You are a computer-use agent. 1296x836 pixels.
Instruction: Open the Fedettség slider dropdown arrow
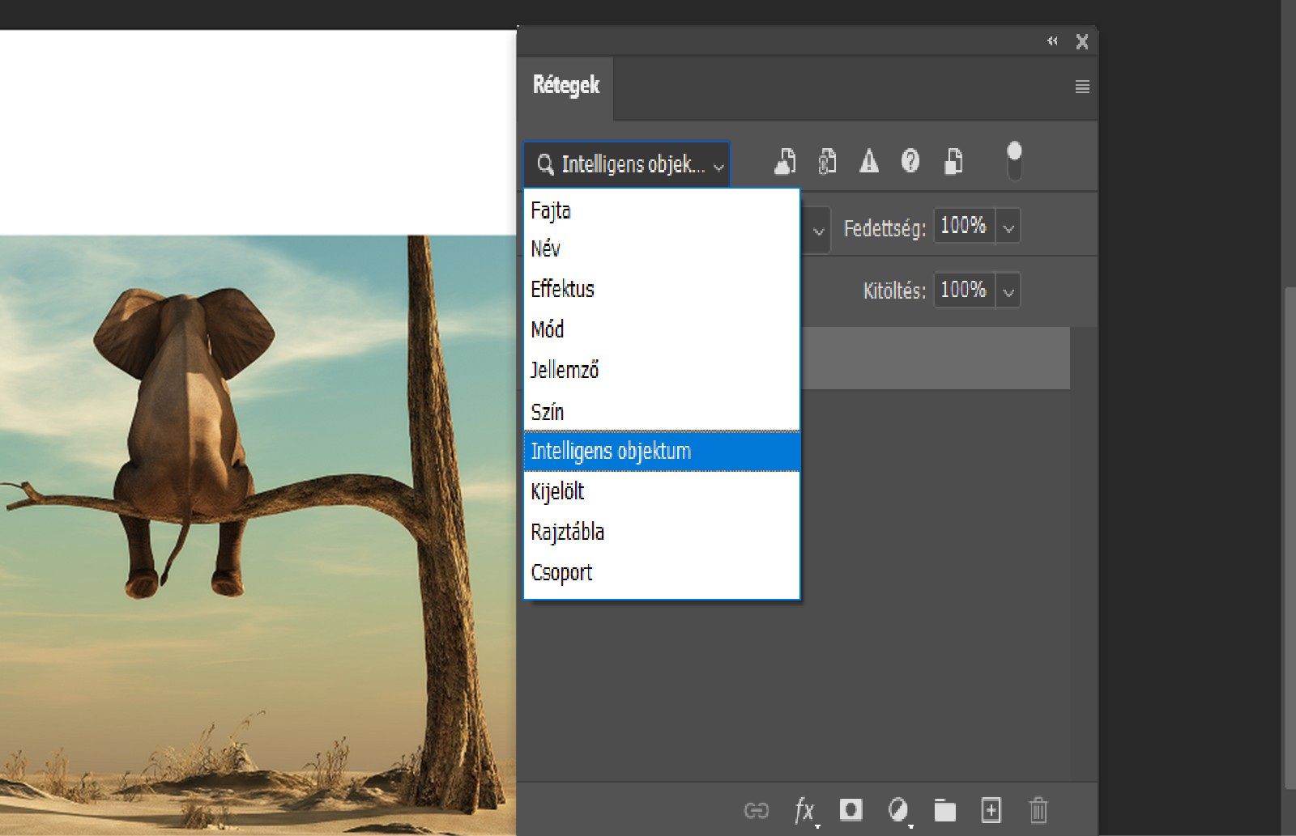[1008, 226]
